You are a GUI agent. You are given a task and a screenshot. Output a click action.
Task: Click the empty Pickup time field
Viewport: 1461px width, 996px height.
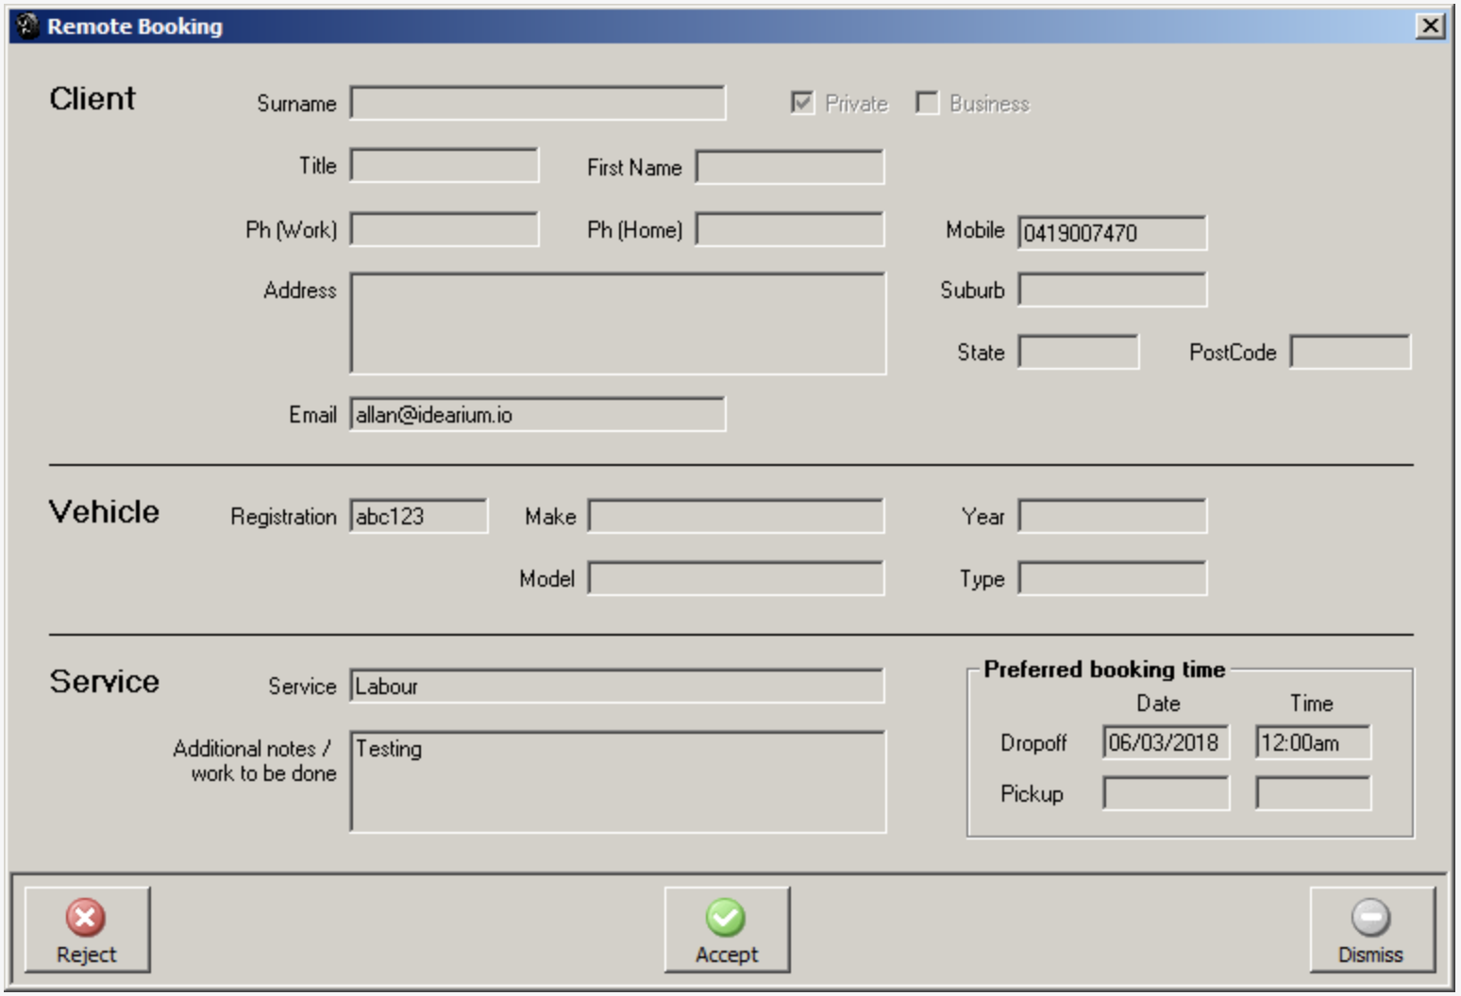[x=1313, y=793]
